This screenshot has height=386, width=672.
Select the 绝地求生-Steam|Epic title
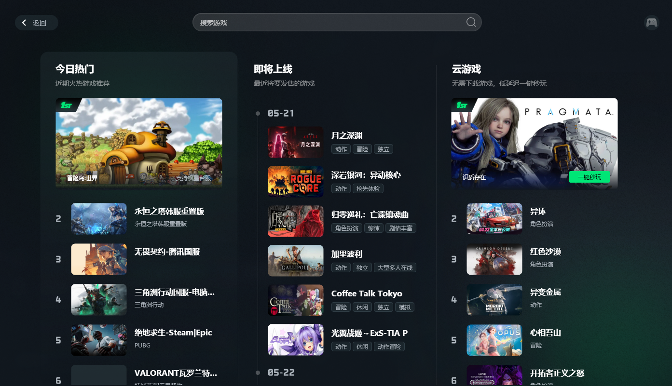click(173, 333)
